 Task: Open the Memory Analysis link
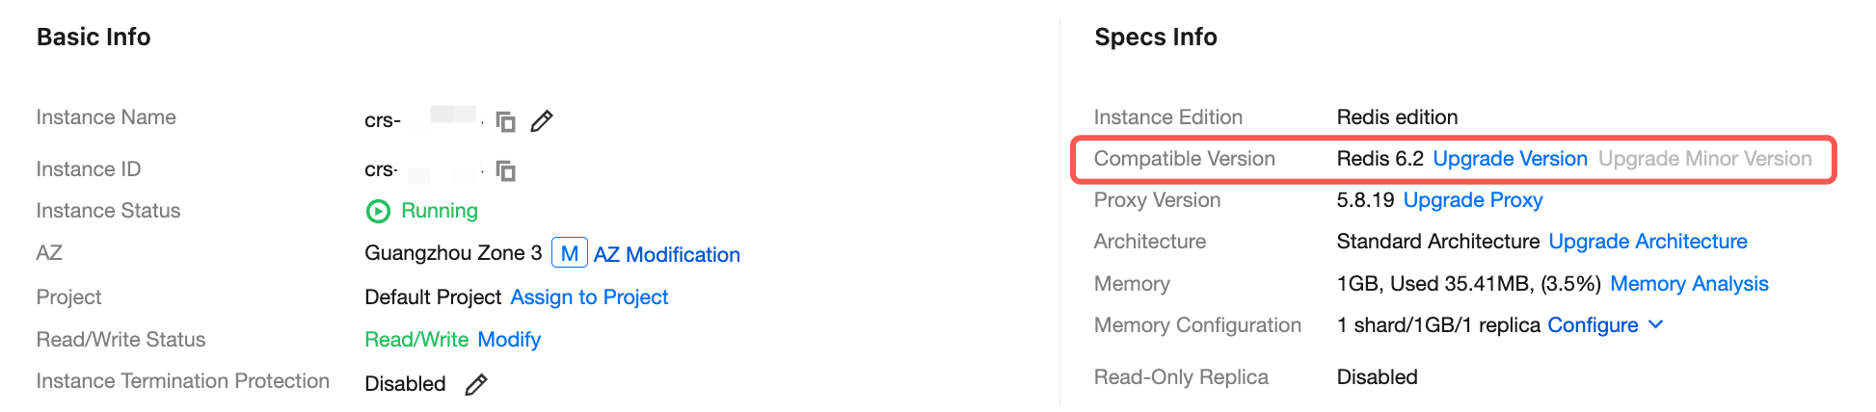coord(1689,284)
